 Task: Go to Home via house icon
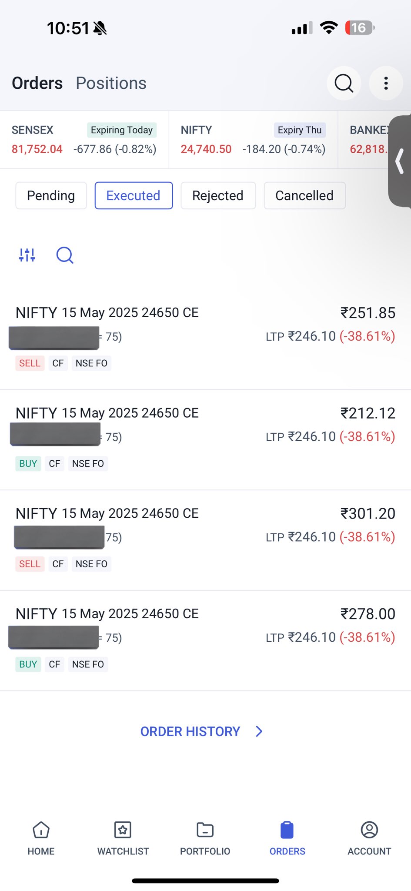pos(41,830)
